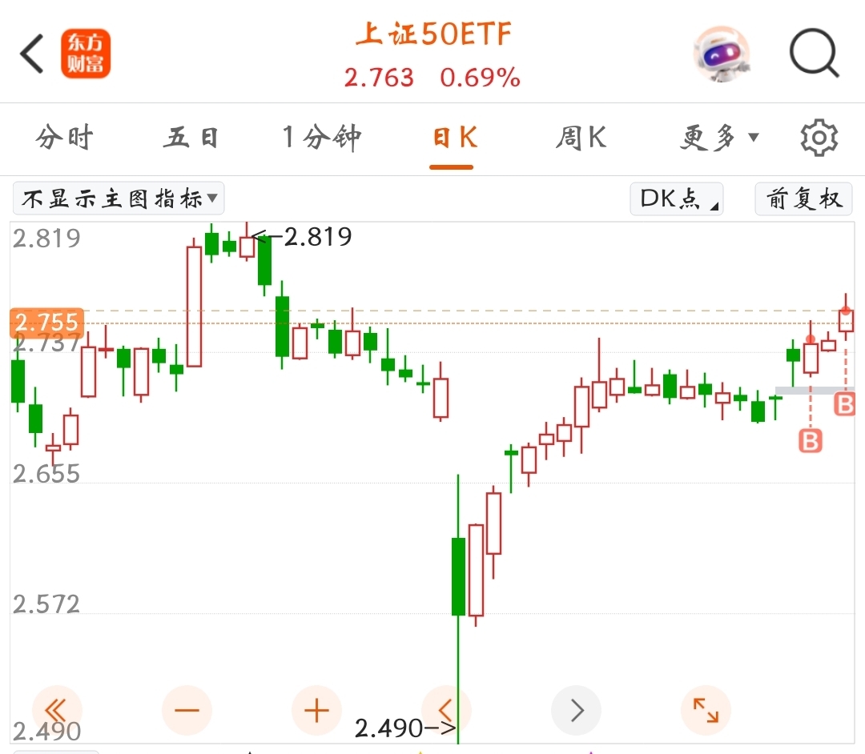Switch to 五日 tab

191,137
